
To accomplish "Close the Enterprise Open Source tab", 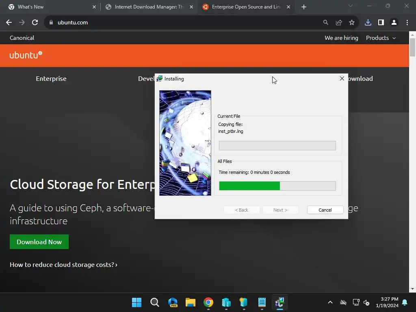I will 288,7.
